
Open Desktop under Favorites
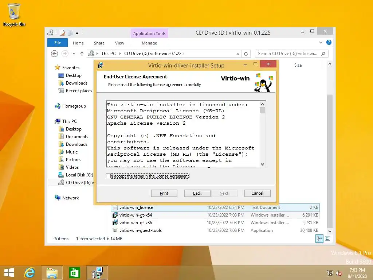point(74,75)
